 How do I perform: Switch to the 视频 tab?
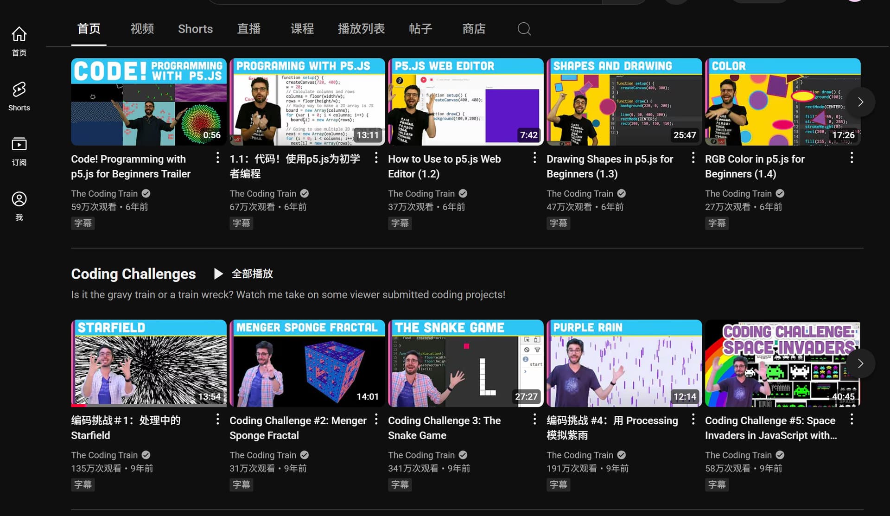[142, 29]
